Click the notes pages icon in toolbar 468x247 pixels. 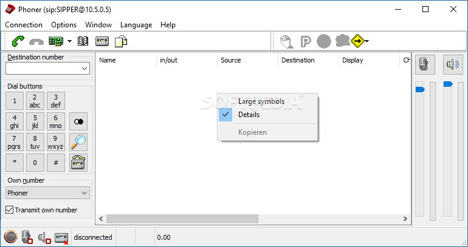(x=121, y=41)
